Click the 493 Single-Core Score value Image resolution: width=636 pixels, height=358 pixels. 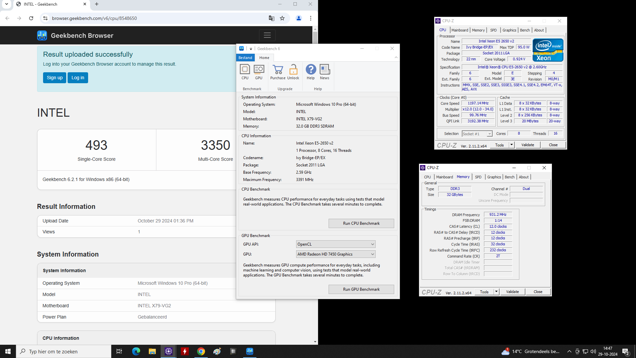[96, 145]
